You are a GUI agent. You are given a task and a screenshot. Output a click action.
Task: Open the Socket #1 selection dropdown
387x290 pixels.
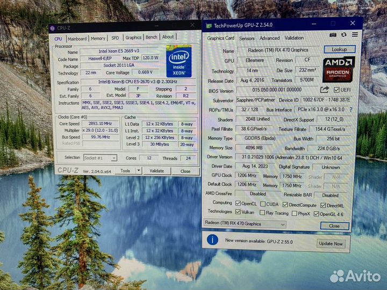click(100, 158)
